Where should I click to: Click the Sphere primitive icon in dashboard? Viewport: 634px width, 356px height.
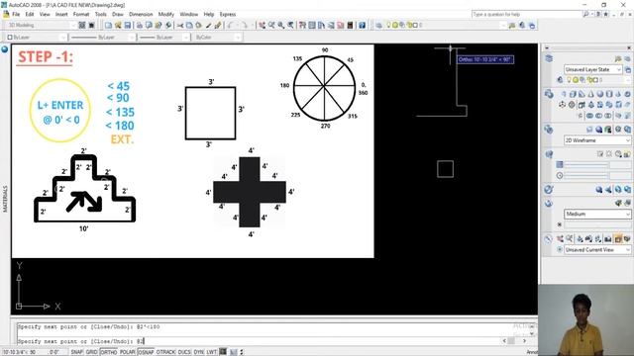(x=600, y=94)
